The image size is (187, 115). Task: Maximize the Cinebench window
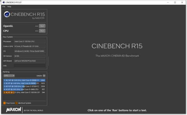[x=175, y=3]
